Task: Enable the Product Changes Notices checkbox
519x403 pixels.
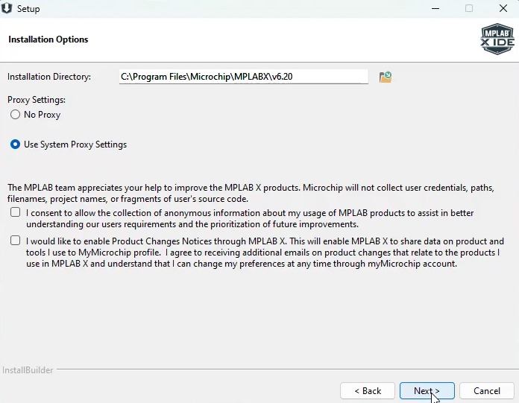Action: click(16, 241)
